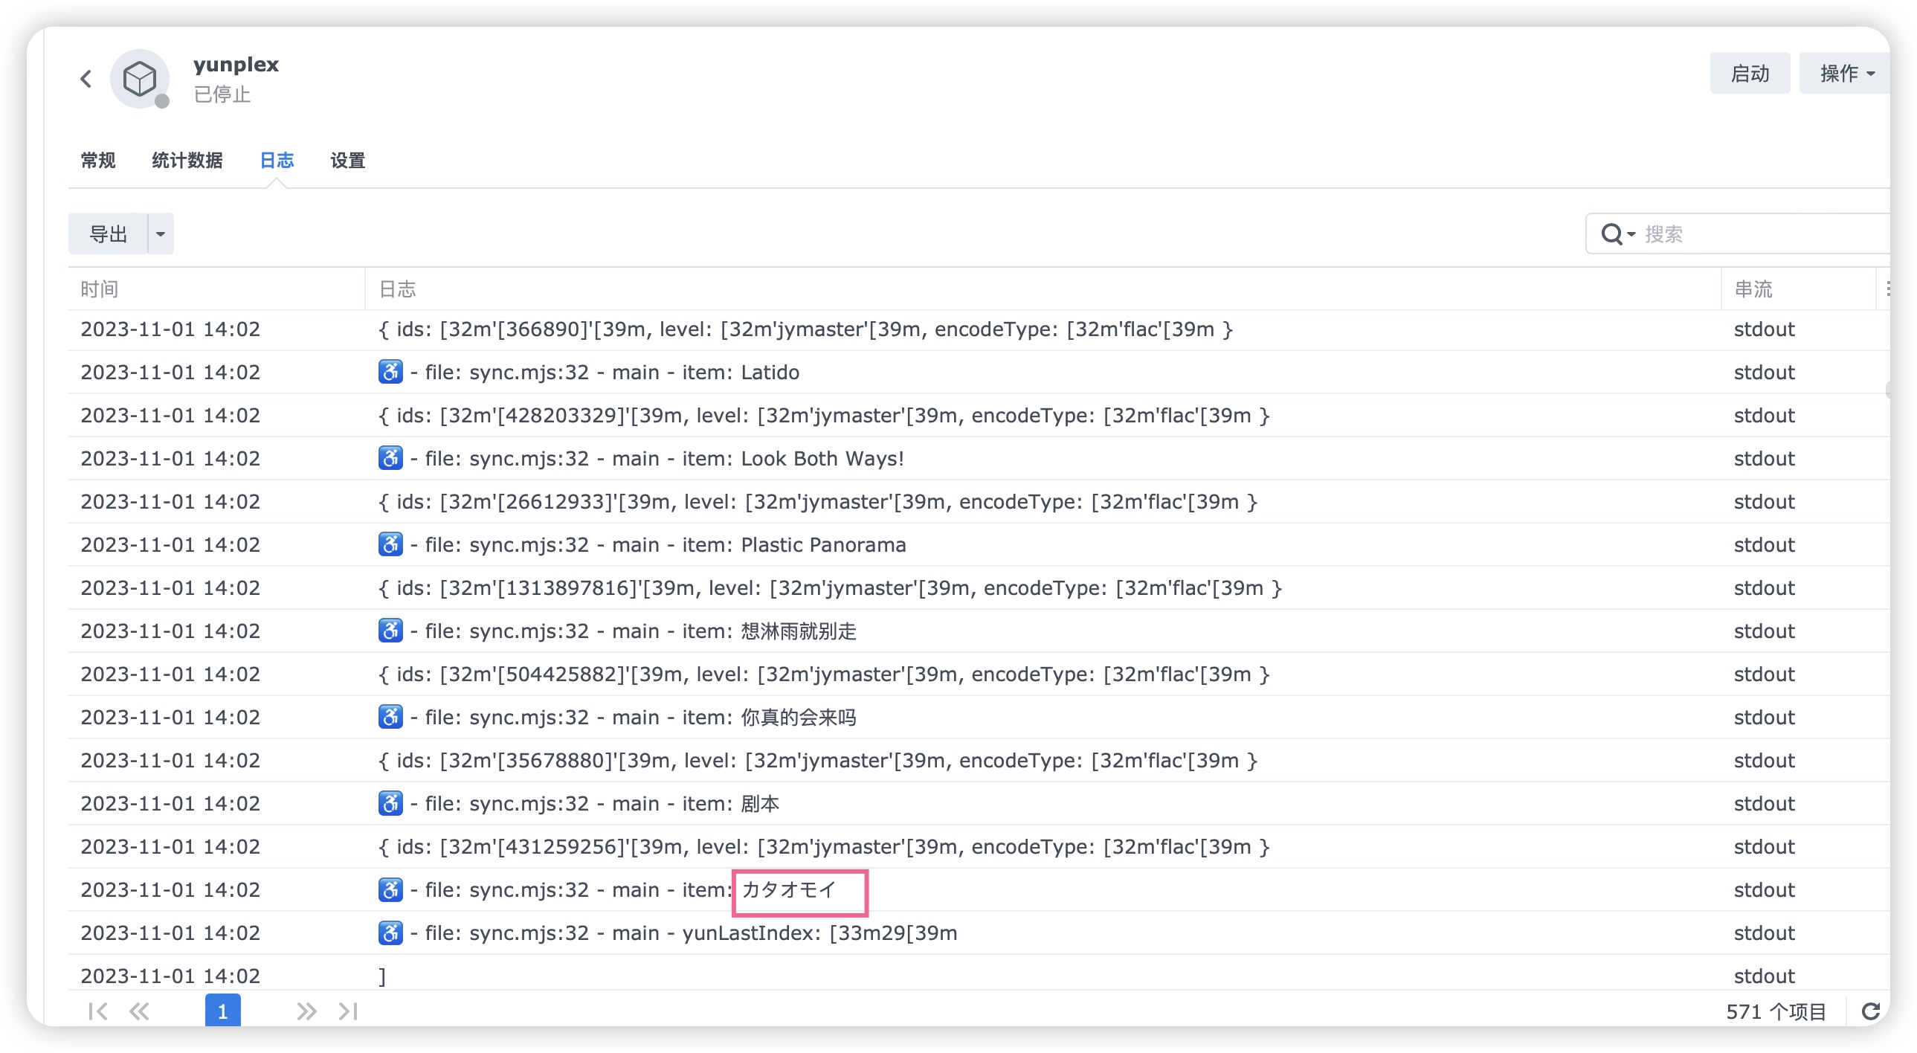This screenshot has width=1917, height=1053.
Task: Click wheelchair icon in yunLastIndex row
Action: pyautogui.click(x=390, y=933)
